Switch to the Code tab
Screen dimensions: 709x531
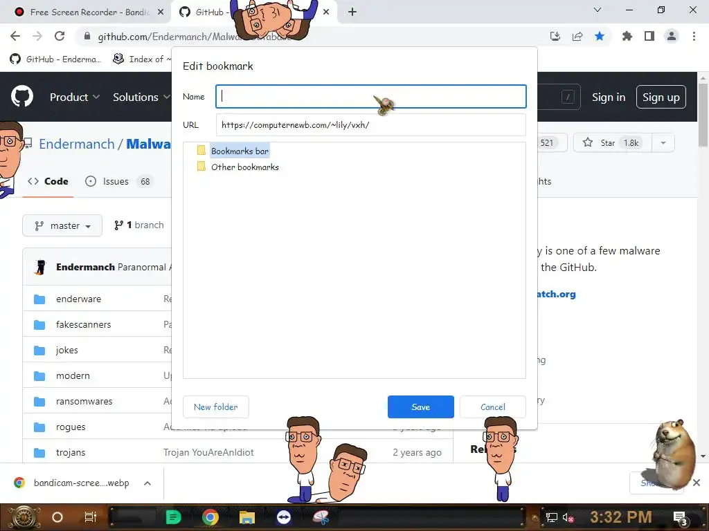click(48, 182)
